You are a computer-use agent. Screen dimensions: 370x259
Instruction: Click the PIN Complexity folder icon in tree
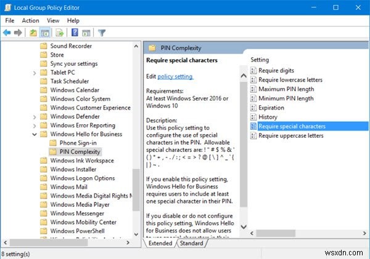click(53, 152)
